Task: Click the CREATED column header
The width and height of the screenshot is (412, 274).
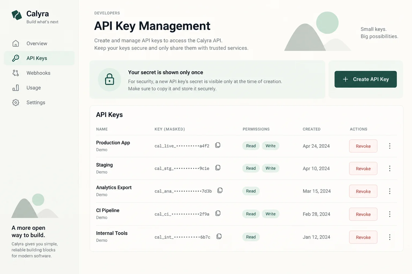Action: (312, 129)
